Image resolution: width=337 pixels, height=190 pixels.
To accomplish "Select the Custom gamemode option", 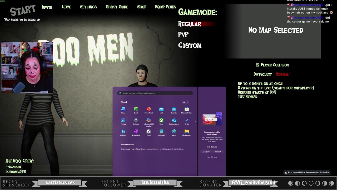I will (x=190, y=45).
